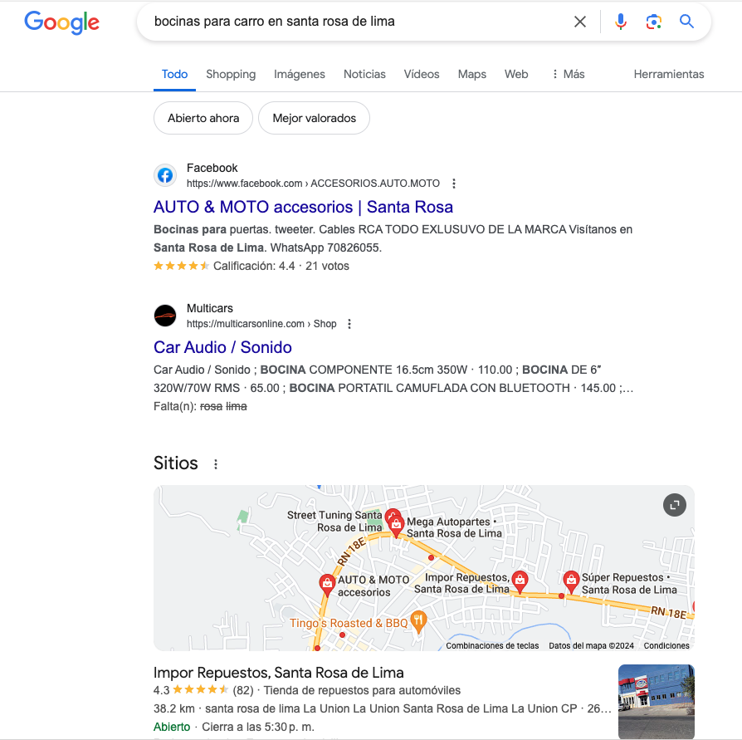This screenshot has width=742, height=740.
Task: Switch to the Shopping tab
Action: click(231, 74)
